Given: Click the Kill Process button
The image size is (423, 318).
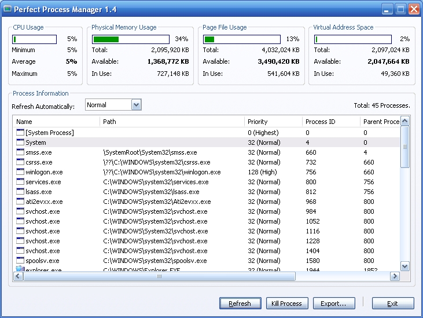Looking at the screenshot, I should 287,304.
